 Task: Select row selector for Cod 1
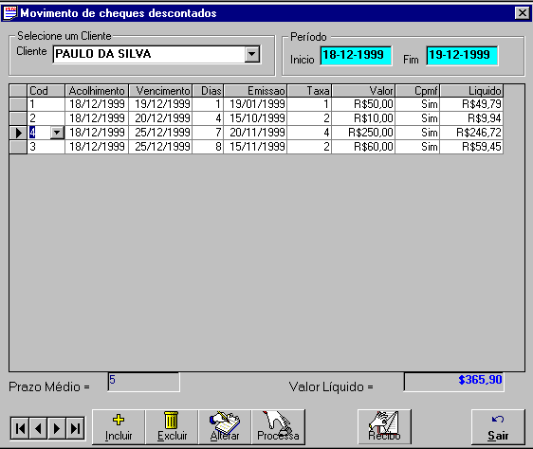18,104
